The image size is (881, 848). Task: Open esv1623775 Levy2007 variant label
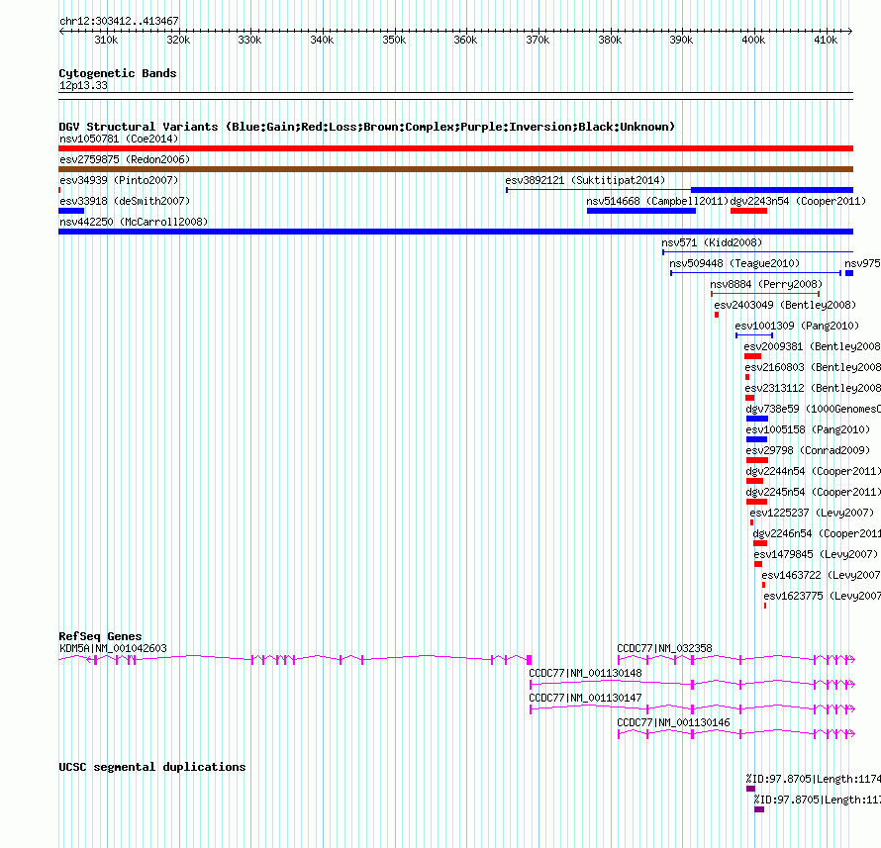click(x=822, y=596)
